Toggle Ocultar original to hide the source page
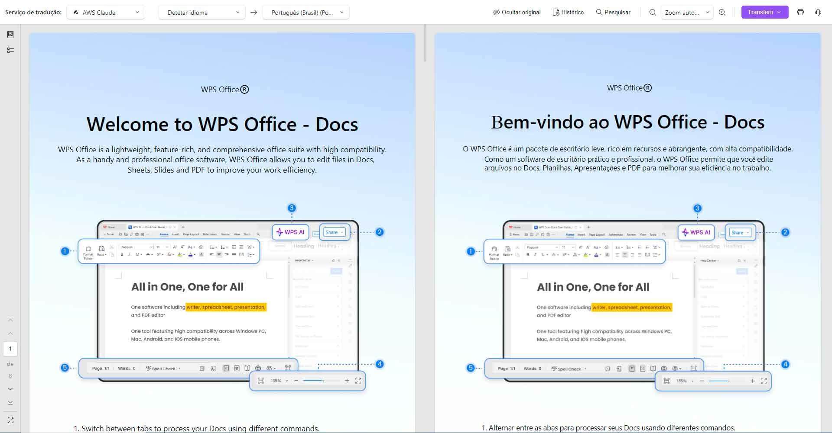Image resolution: width=832 pixels, height=433 pixels. coord(517,12)
